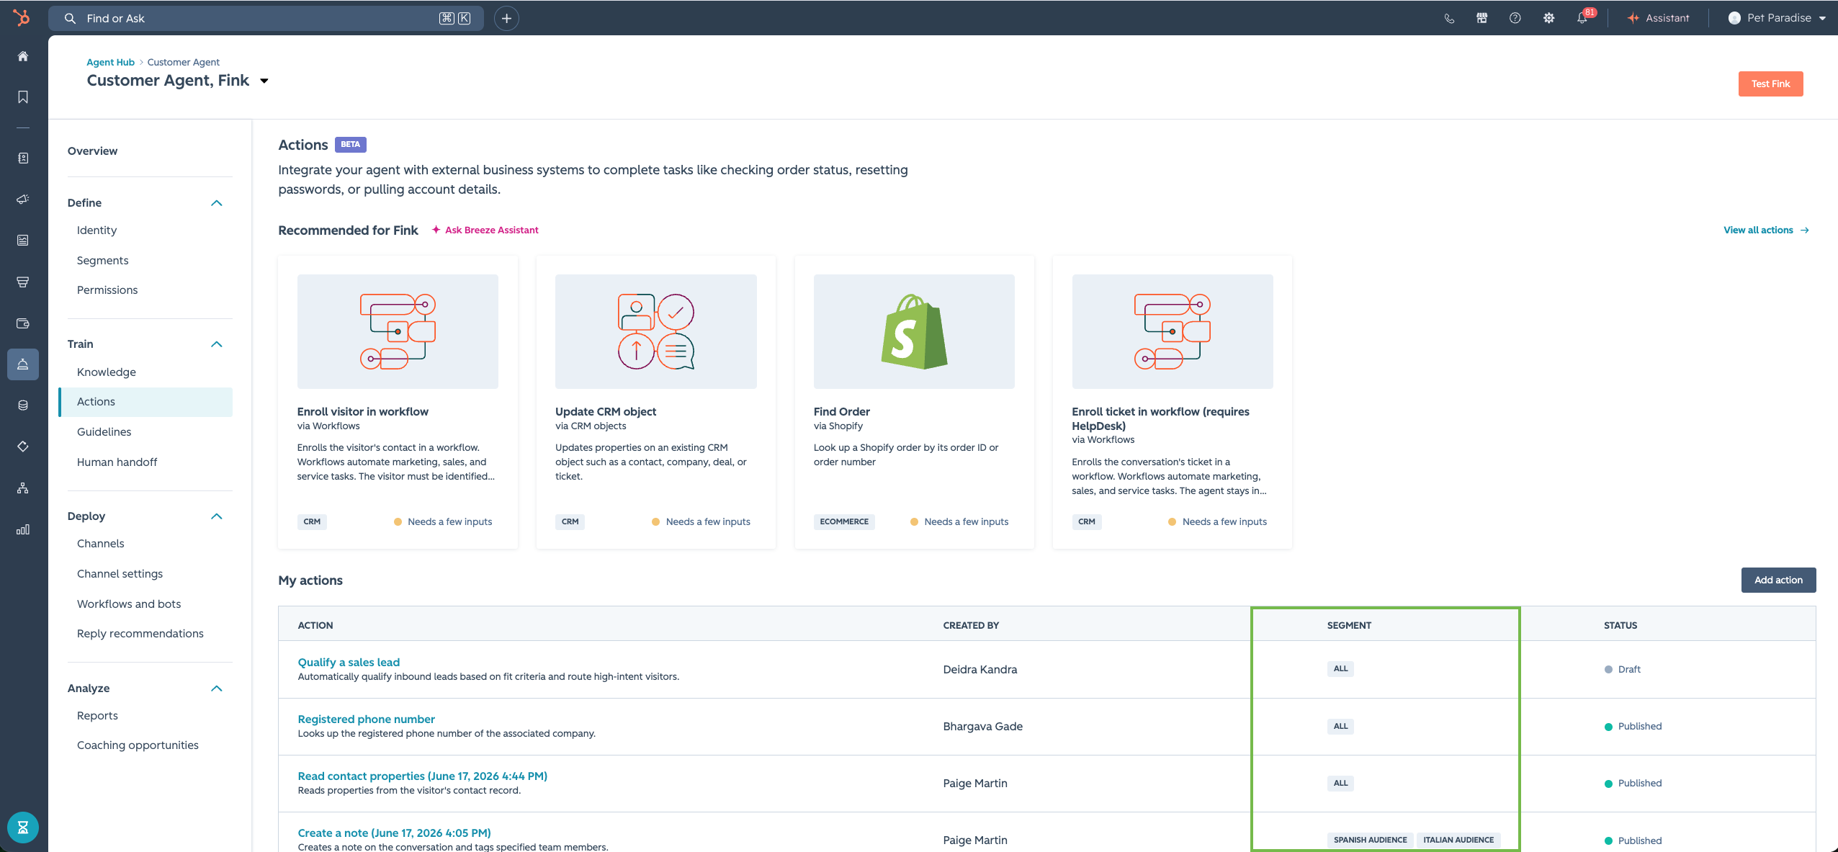Open the Marketplace storefront icon
The image size is (1838, 852).
[x=1482, y=19]
